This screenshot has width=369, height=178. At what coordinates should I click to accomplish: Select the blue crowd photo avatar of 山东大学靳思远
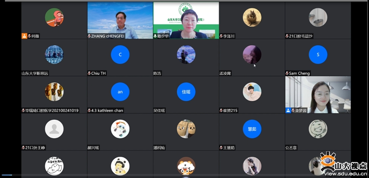pos(54,55)
